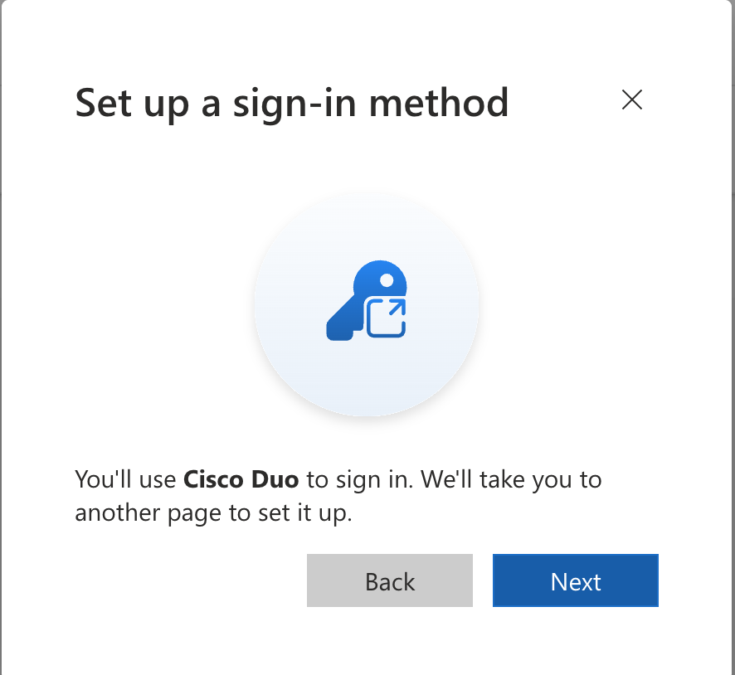Viewport: 735px width, 675px height.
Task: Click the small arrow inside pop-out icon
Action: 397,308
